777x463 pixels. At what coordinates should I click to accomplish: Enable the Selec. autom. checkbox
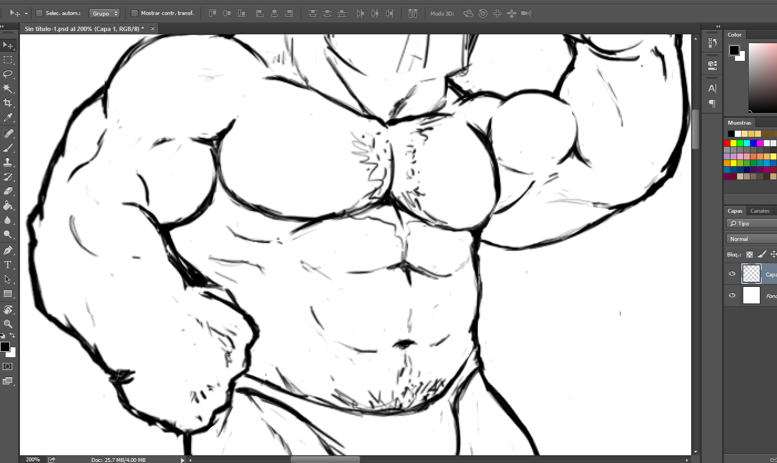[39, 13]
